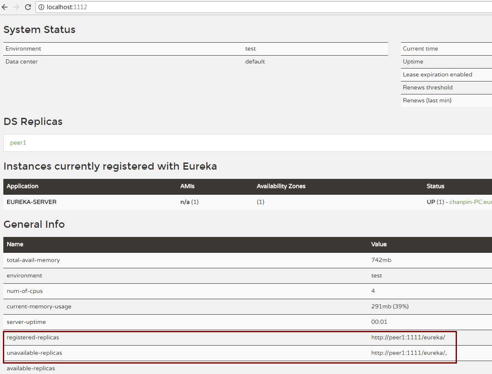Click the browser back arrow
The image size is (492, 374).
[5, 7]
